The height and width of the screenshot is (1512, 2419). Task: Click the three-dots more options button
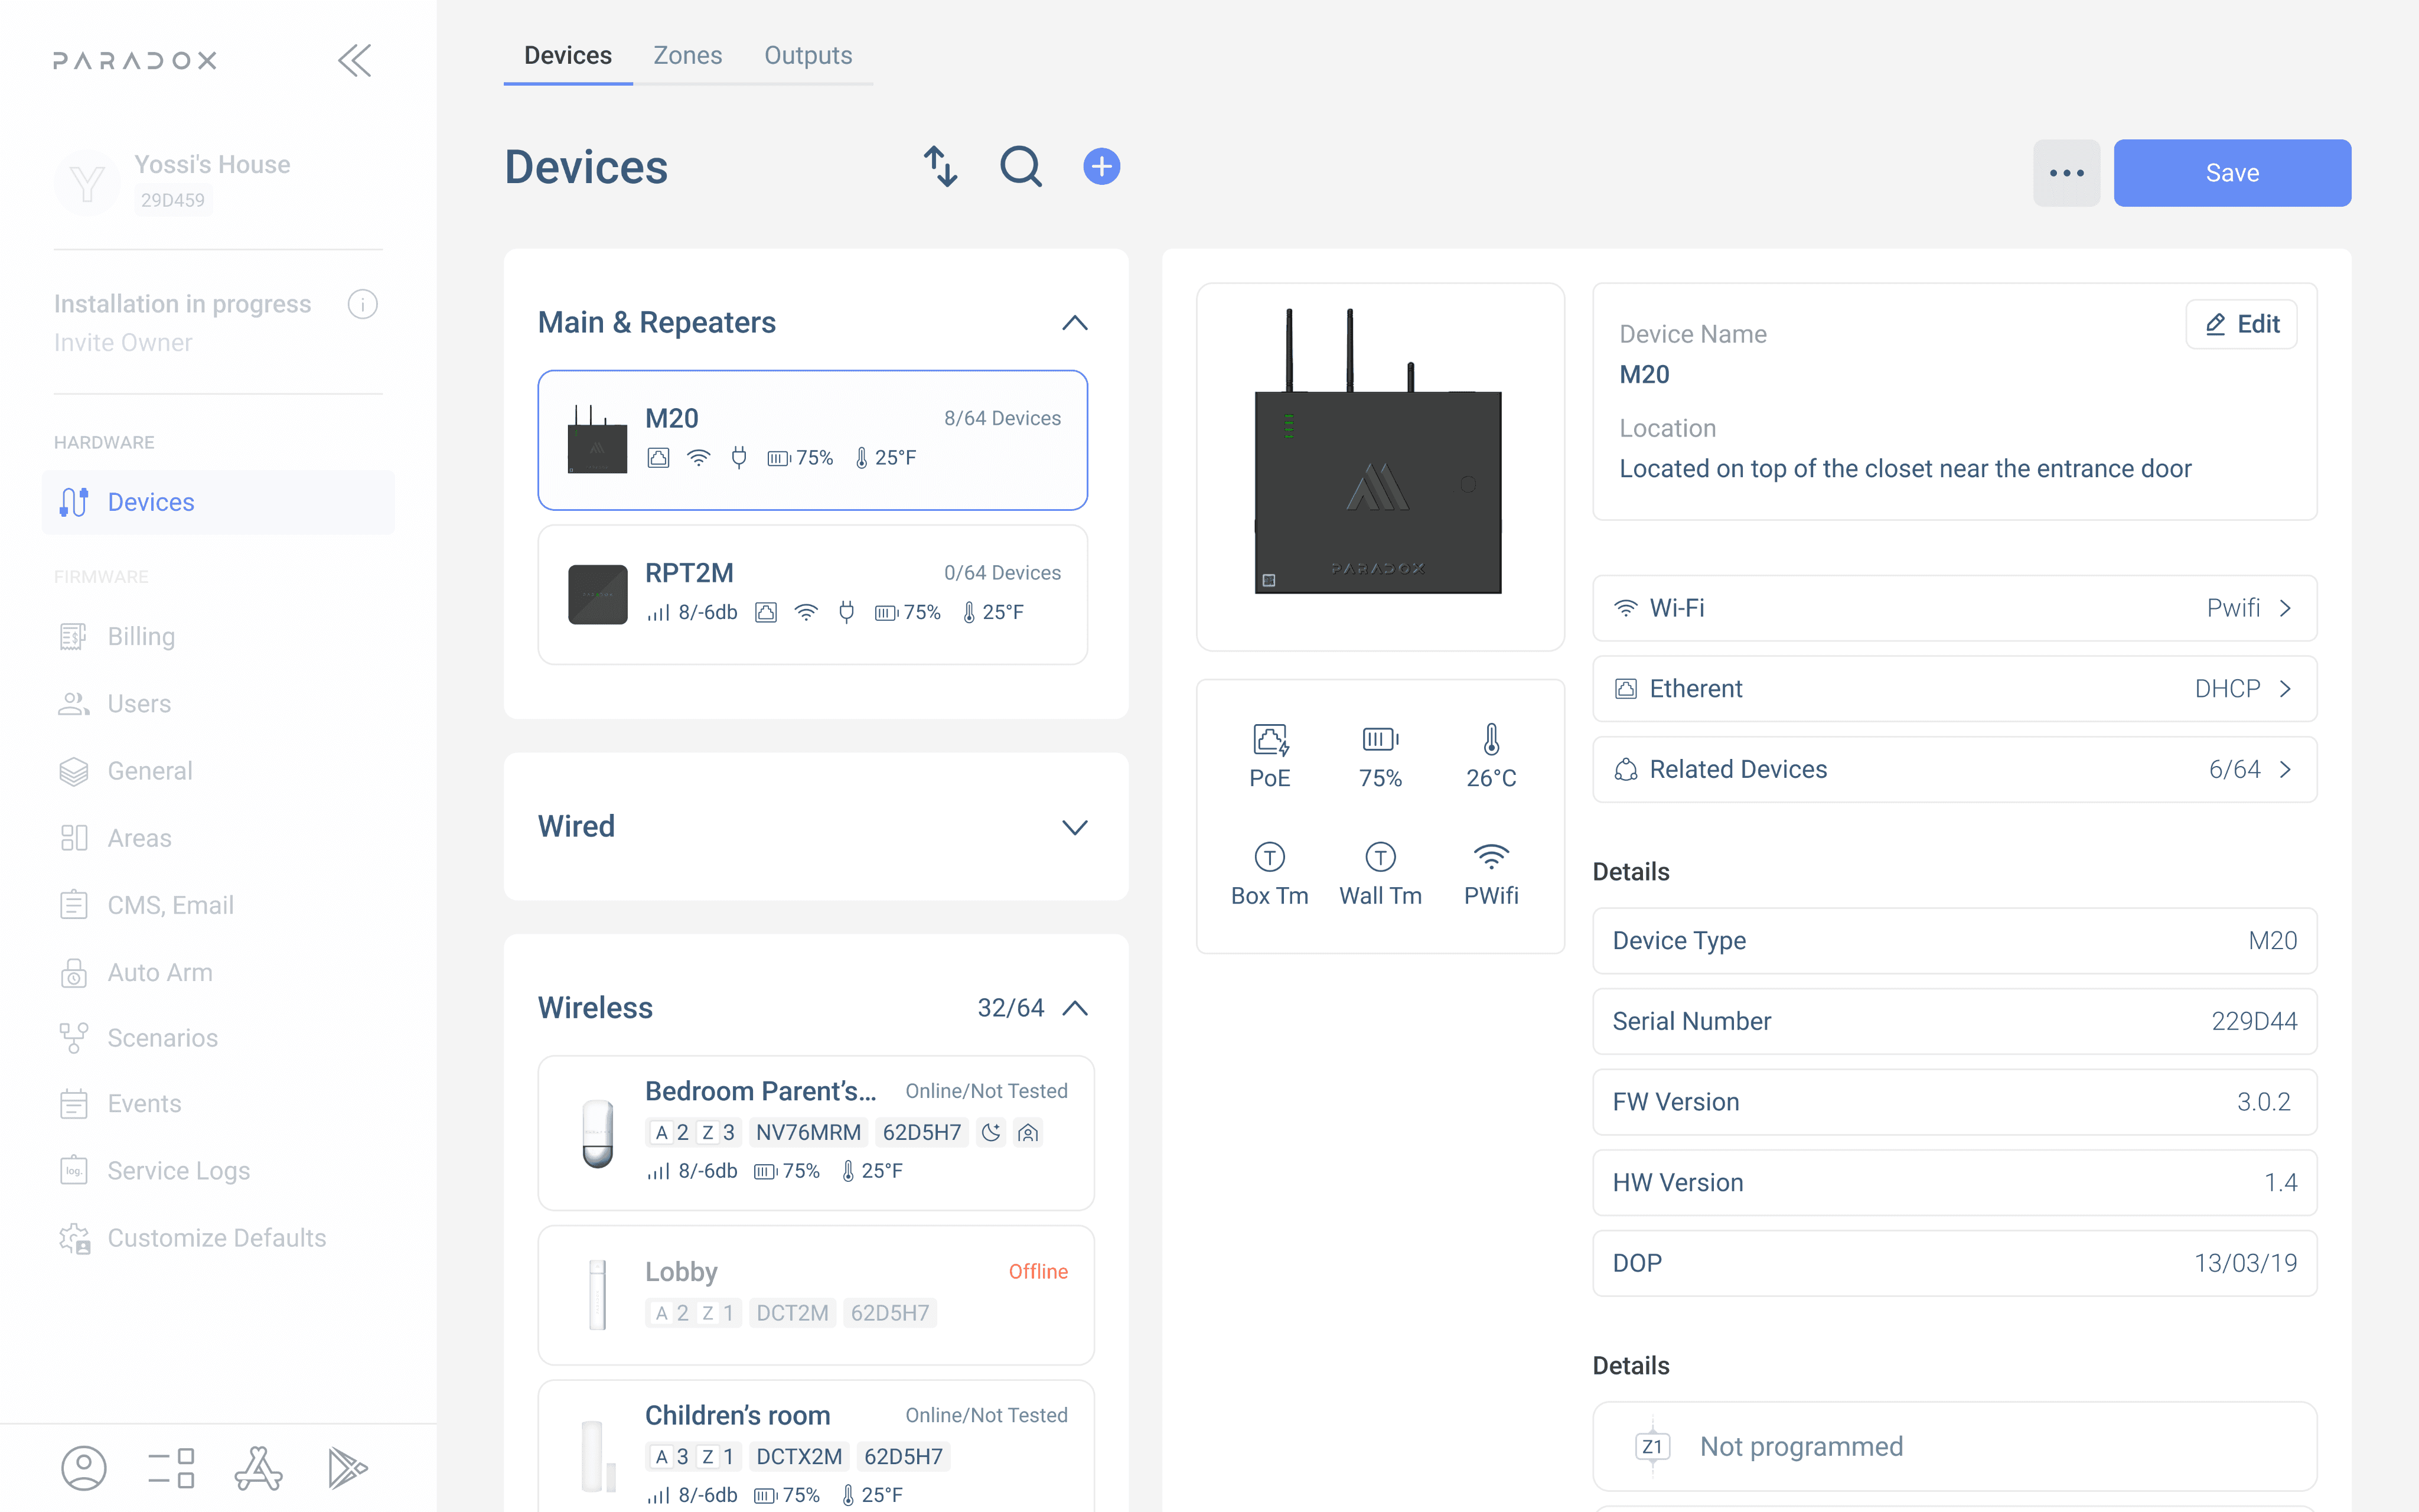(x=2066, y=173)
